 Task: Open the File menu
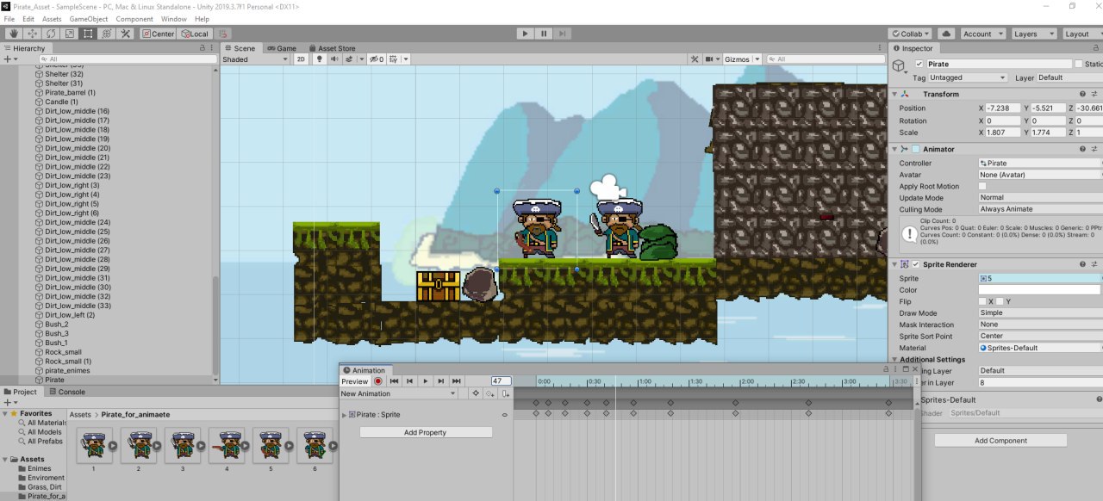point(9,19)
